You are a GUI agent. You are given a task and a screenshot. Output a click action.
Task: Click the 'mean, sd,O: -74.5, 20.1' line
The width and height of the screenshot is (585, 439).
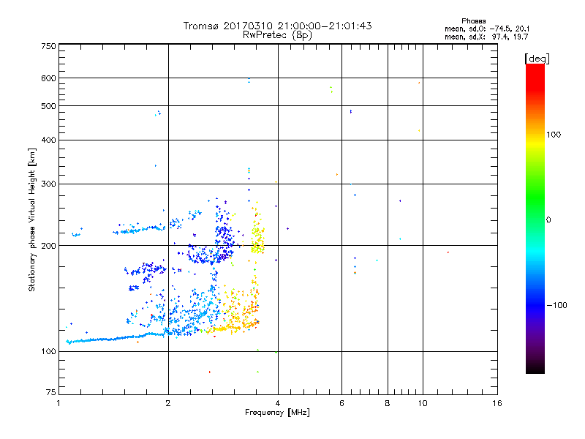(x=487, y=29)
